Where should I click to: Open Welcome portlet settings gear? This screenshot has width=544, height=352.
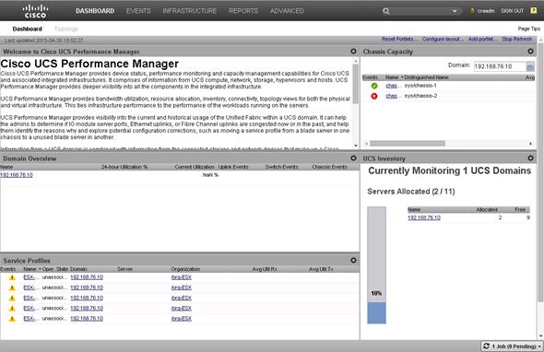pyautogui.click(x=353, y=52)
